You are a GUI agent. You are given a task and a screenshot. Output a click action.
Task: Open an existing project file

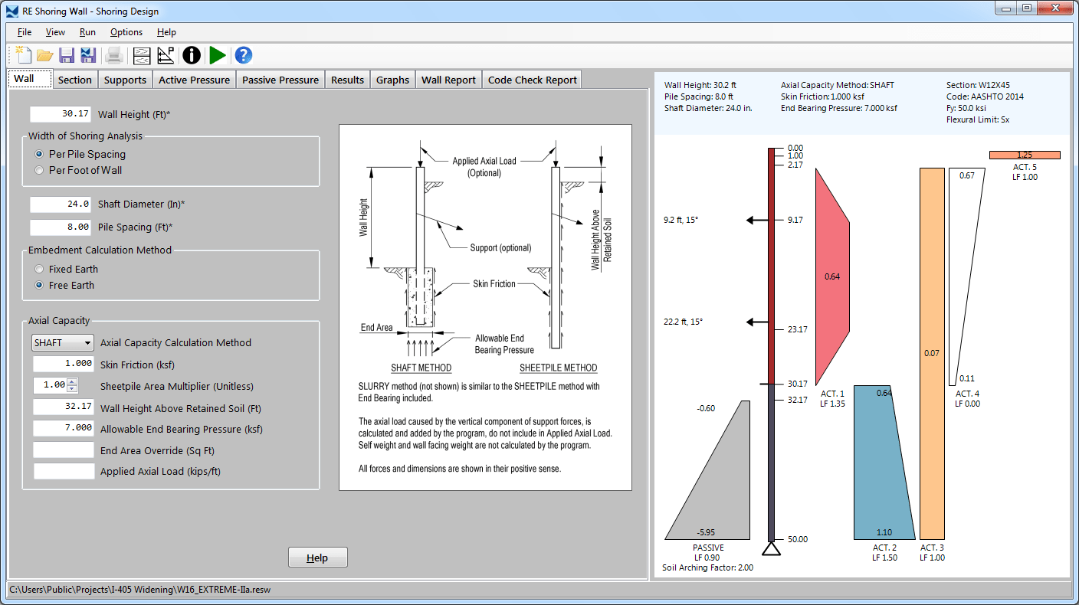(45, 55)
